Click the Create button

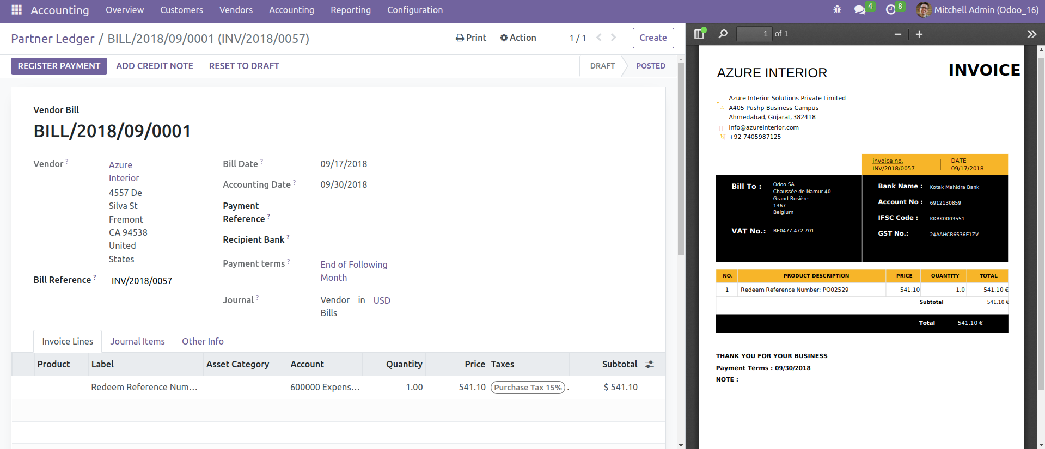coord(653,38)
